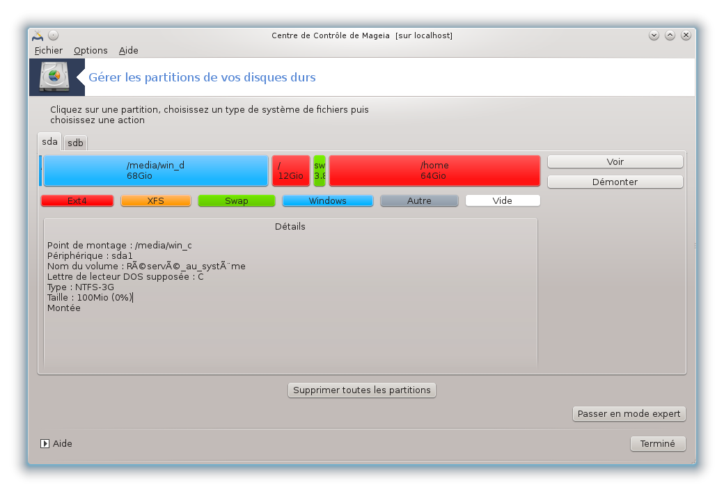This screenshot has height=492, width=724.
Task: Expand the Aide disclosure triangle
Action: [45, 443]
